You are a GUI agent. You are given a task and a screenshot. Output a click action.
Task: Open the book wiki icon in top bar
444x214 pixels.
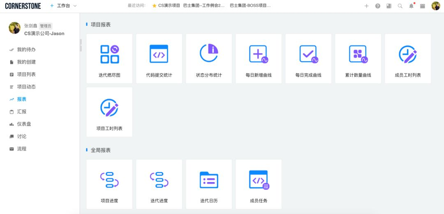[389, 6]
